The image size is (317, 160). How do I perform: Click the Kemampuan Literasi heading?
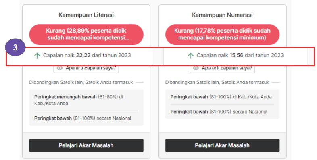pyautogui.click(x=86, y=15)
